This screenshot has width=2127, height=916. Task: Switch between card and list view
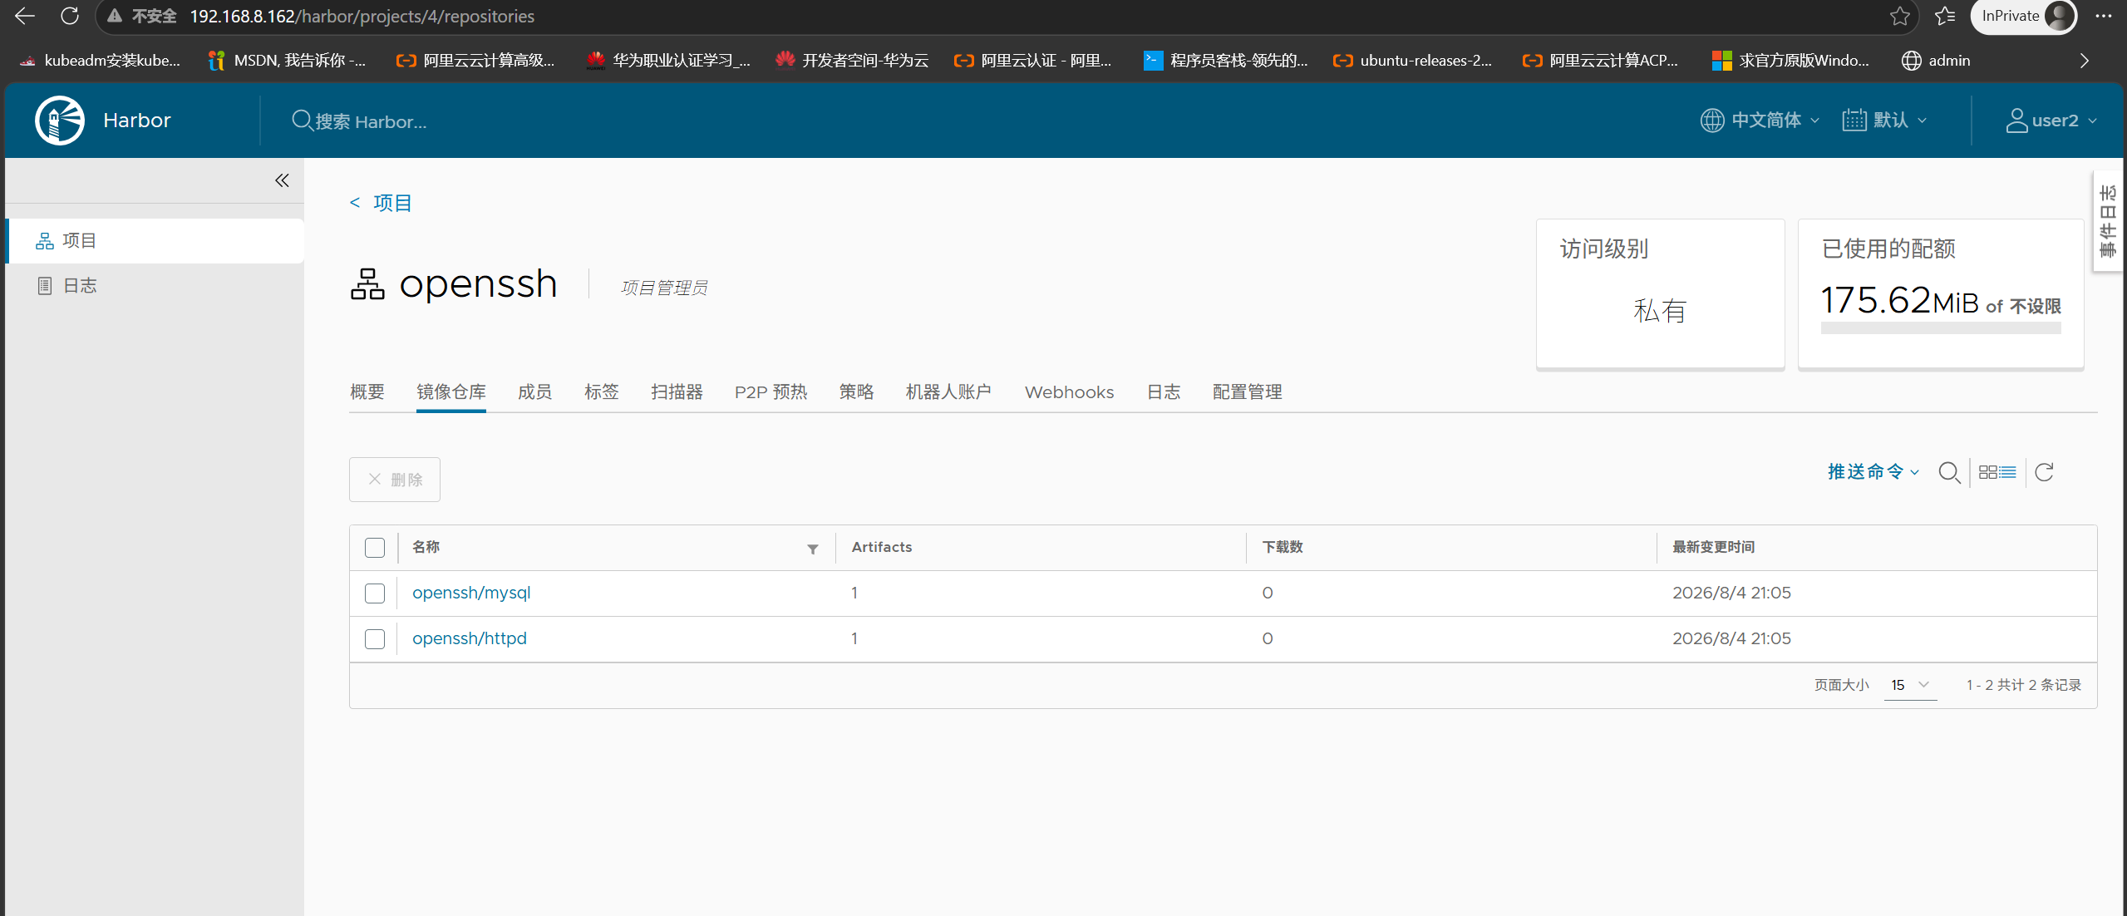[x=1997, y=472]
